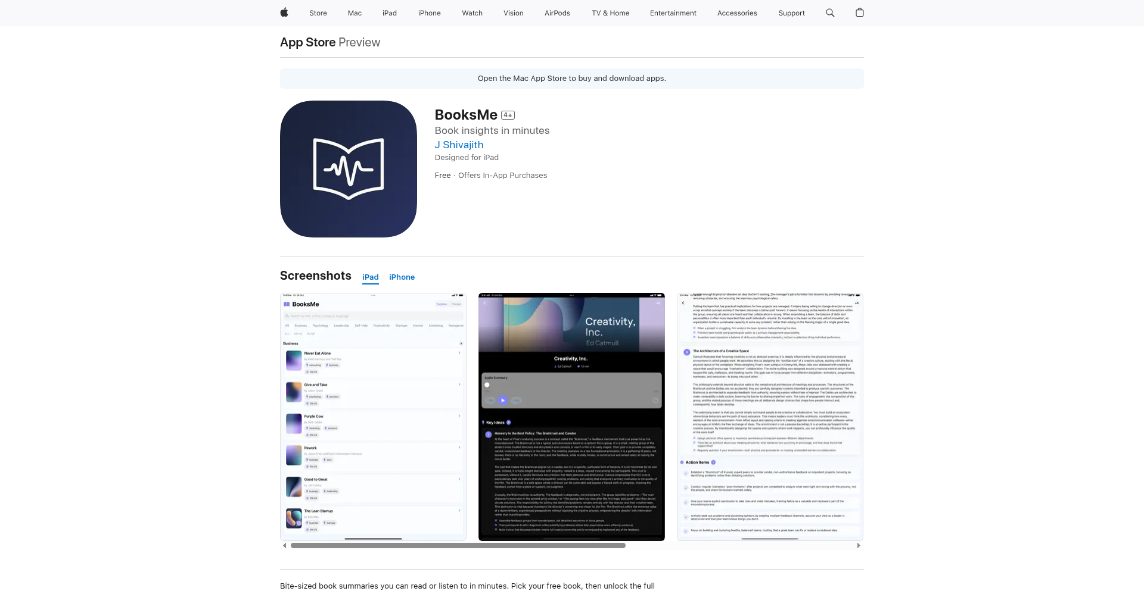This screenshot has width=1144, height=591.
Task: Open the Support menu
Action: (x=791, y=13)
